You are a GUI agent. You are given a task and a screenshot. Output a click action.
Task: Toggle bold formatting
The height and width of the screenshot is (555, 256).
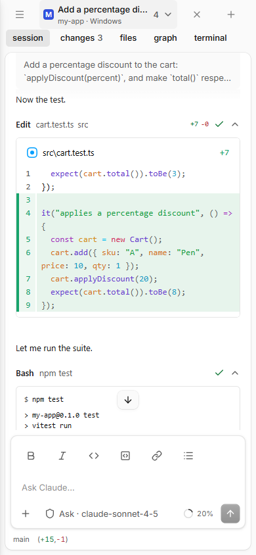(x=31, y=456)
